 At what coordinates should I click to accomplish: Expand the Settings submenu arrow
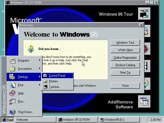pos(40,77)
